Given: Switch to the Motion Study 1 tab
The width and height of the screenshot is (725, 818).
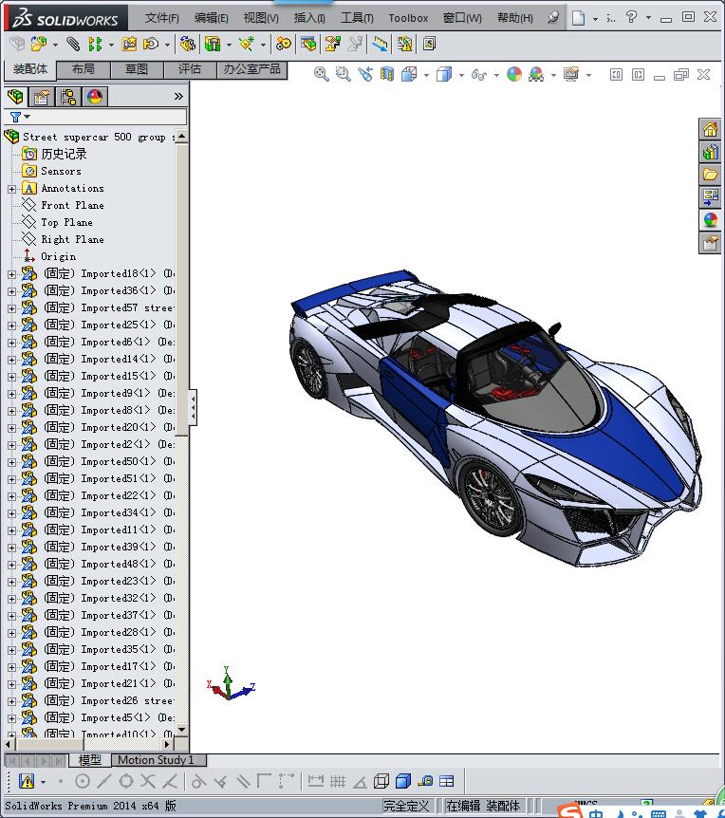Looking at the screenshot, I should [x=156, y=760].
